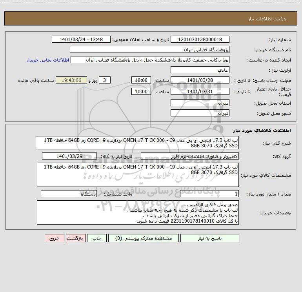The image size is (302, 292).
Task: Click the delivery province field تهران
Action: click(x=200, y=103)
